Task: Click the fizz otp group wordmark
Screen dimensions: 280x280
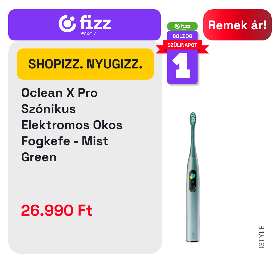Action: click(x=95, y=25)
